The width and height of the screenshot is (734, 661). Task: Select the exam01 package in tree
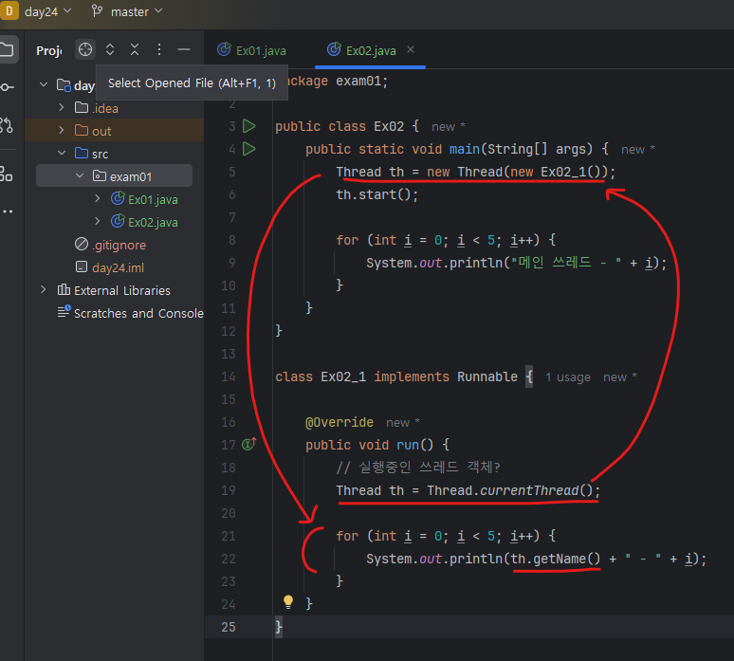click(131, 176)
